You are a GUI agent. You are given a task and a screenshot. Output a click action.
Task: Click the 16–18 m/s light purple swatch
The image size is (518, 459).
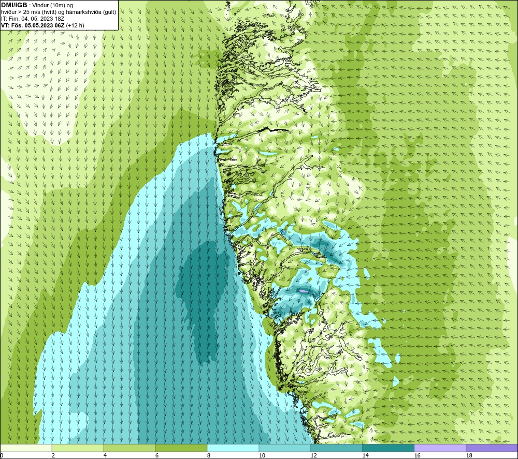(440, 448)
